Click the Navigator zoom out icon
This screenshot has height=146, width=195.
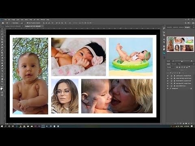173,61
